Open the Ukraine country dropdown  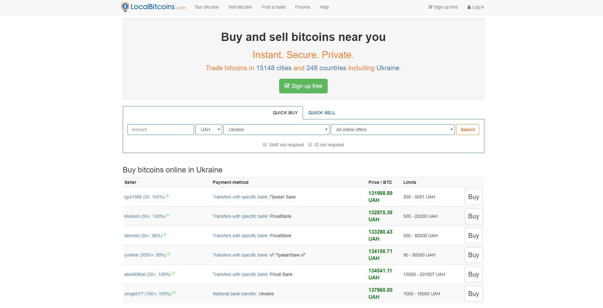(x=277, y=130)
